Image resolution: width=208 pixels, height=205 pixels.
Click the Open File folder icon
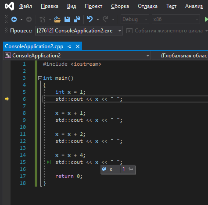point(57,19)
